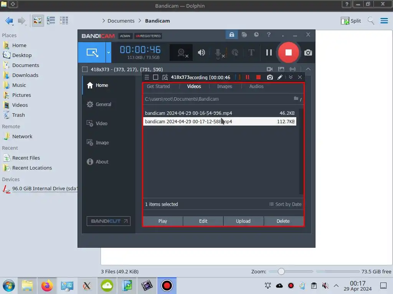393x294 pixels.
Task: Click the broadcast signal icon on info bar
Action: [x=292, y=69]
